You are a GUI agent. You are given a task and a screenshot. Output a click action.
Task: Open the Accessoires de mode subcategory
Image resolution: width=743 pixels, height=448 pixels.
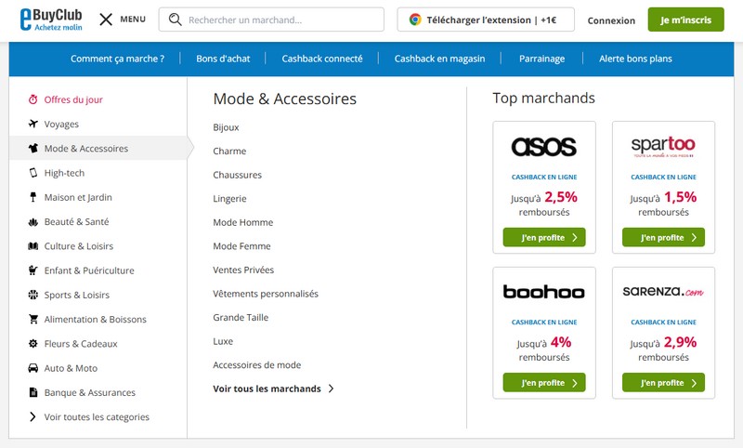coord(257,365)
